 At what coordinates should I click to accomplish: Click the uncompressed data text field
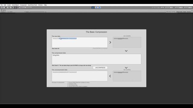click(x=80, y=76)
